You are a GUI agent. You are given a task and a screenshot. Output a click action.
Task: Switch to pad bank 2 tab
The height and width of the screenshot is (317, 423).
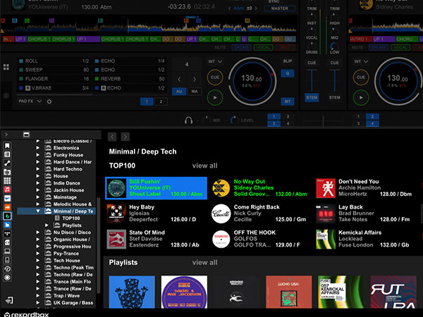(161, 101)
